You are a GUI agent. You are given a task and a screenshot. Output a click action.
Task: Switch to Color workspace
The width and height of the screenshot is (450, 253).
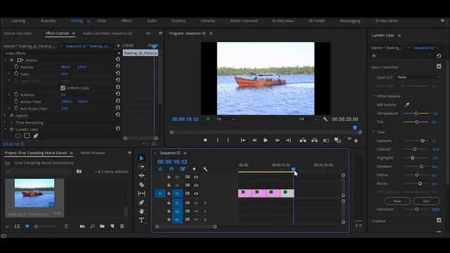click(102, 20)
